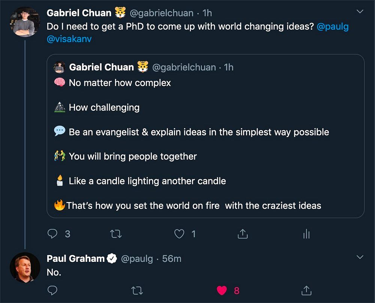Image resolution: width=375 pixels, height=303 pixels.
Task: Open the @paulg mention link
Action: (333, 27)
